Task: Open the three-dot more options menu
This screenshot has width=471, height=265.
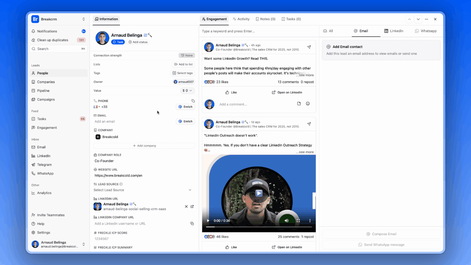Action: (426, 19)
